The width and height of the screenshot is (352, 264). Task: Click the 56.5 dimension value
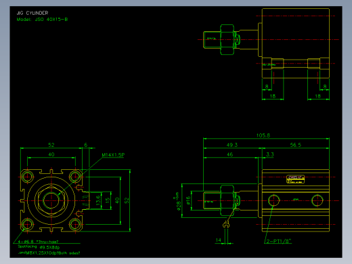point(296,145)
